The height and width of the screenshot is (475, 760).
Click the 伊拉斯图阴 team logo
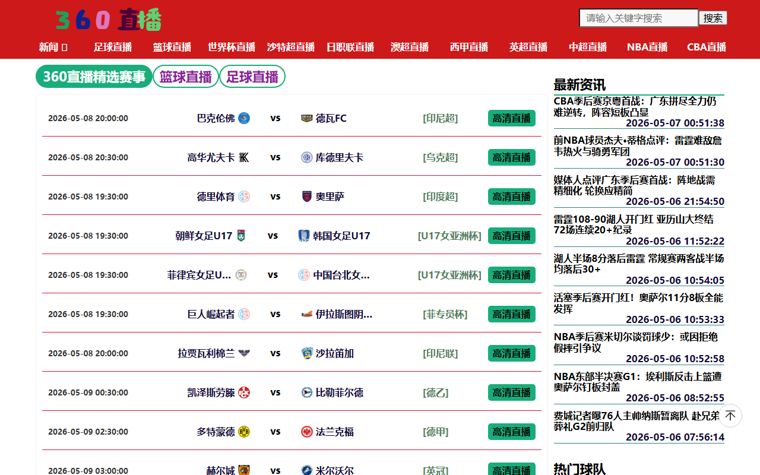coord(307,314)
